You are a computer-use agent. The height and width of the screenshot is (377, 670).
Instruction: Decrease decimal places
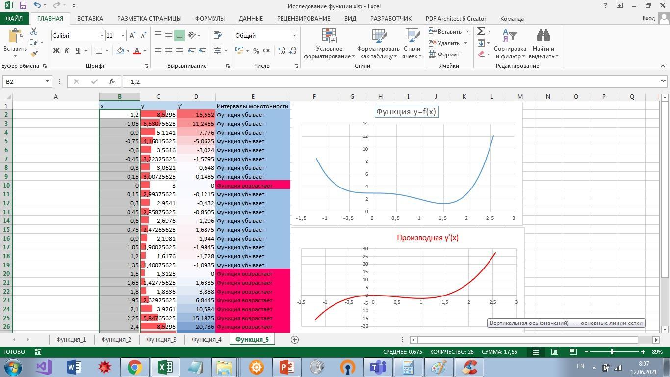click(293, 51)
